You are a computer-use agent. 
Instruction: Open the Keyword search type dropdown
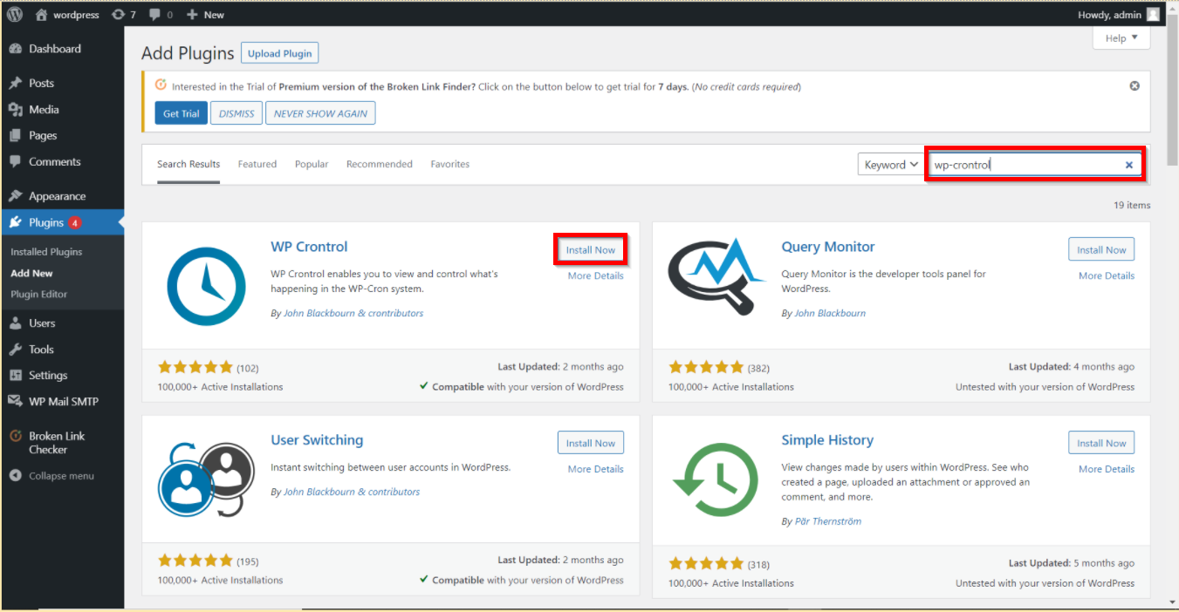coord(890,164)
